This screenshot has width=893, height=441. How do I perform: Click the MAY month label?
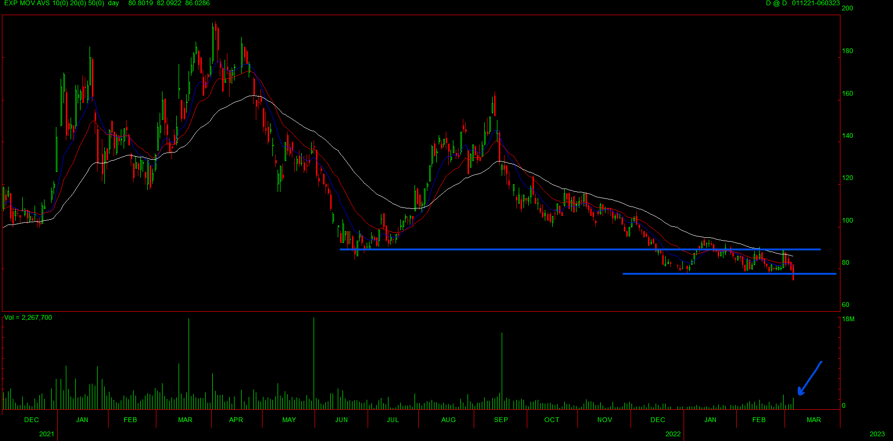[289, 420]
